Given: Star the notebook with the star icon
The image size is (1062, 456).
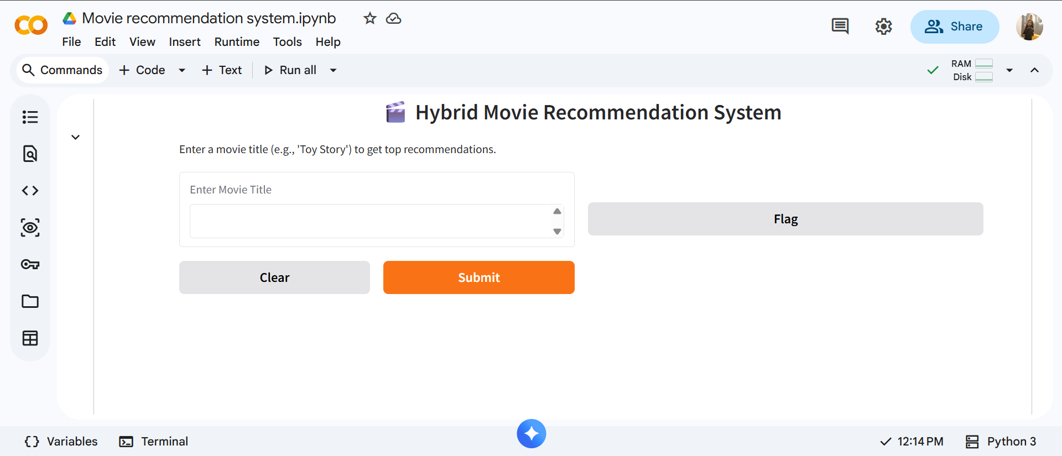Looking at the screenshot, I should tap(369, 19).
